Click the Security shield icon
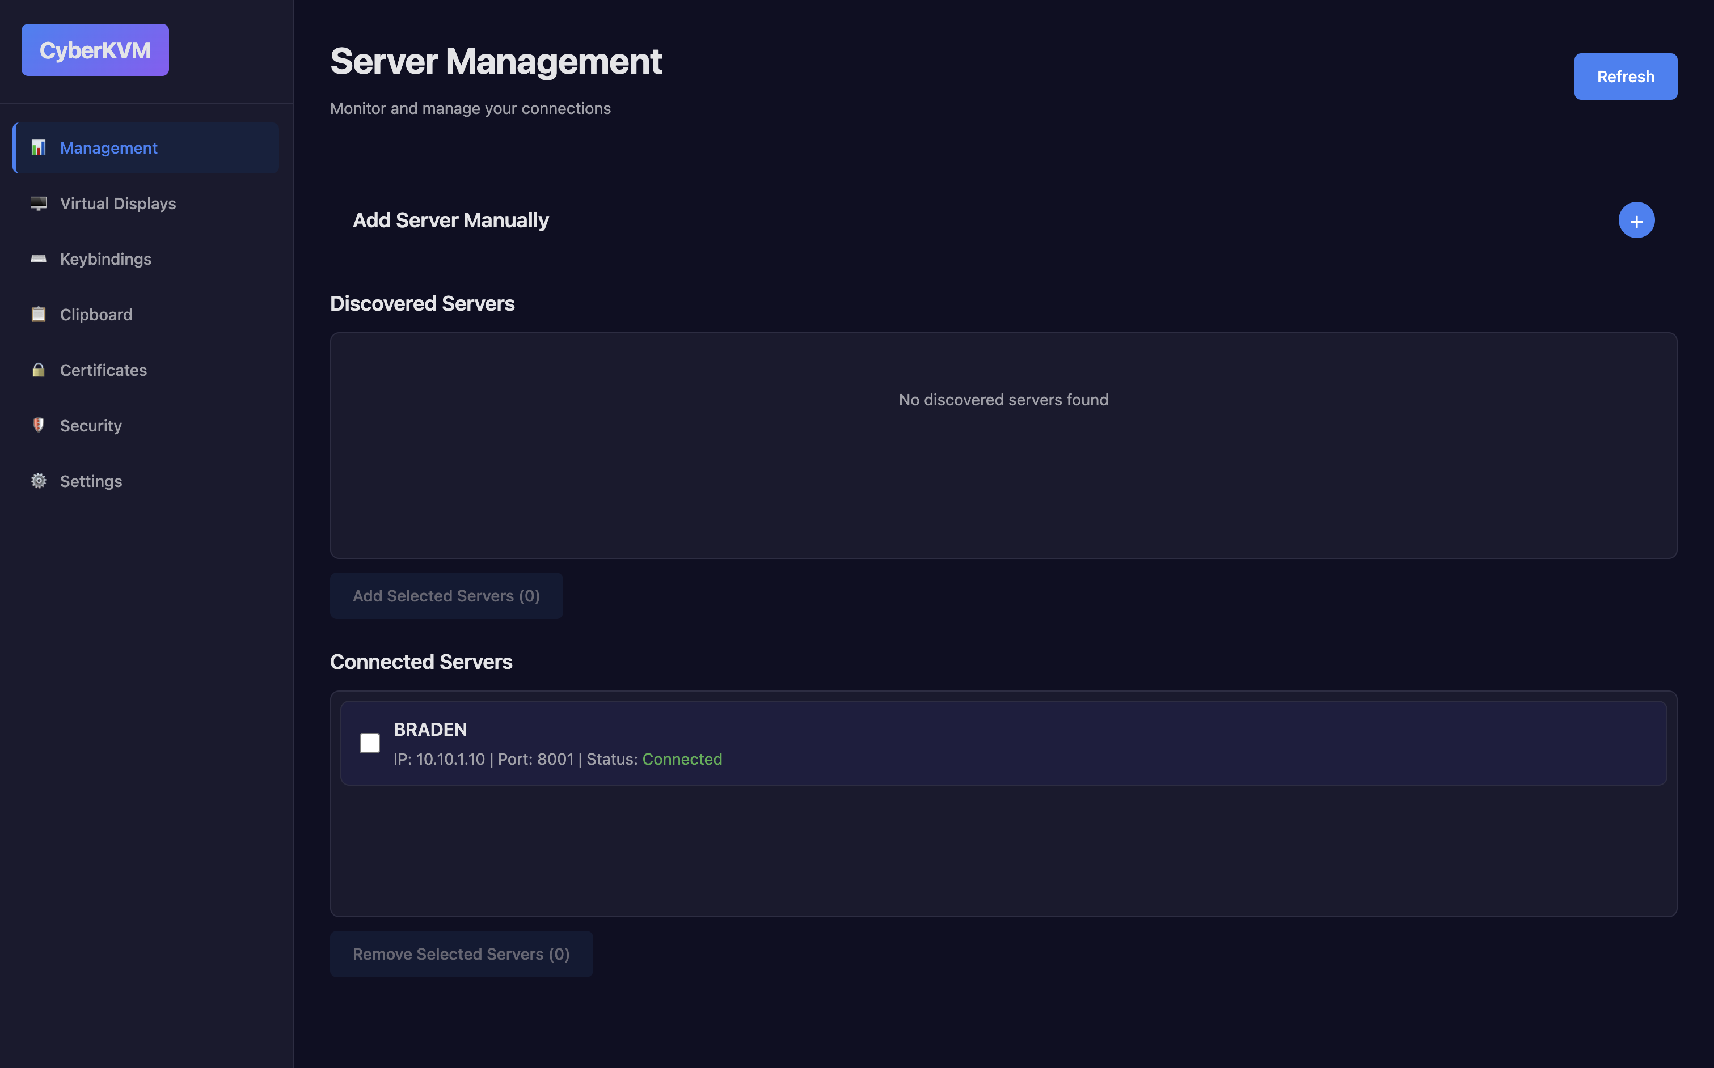This screenshot has height=1068, width=1714. coord(39,425)
